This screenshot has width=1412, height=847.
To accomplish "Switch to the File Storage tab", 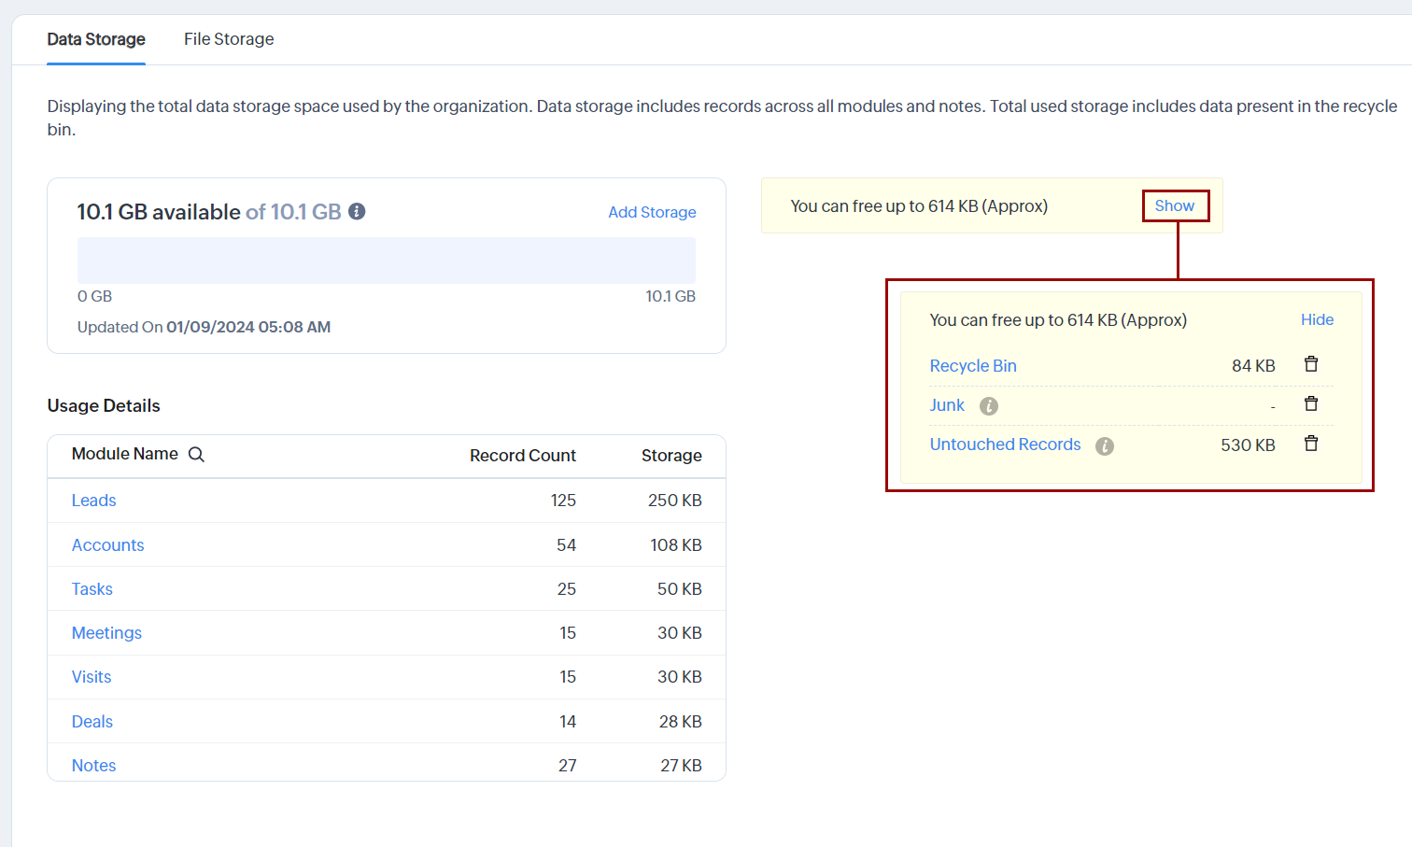I will pyautogui.click(x=229, y=39).
